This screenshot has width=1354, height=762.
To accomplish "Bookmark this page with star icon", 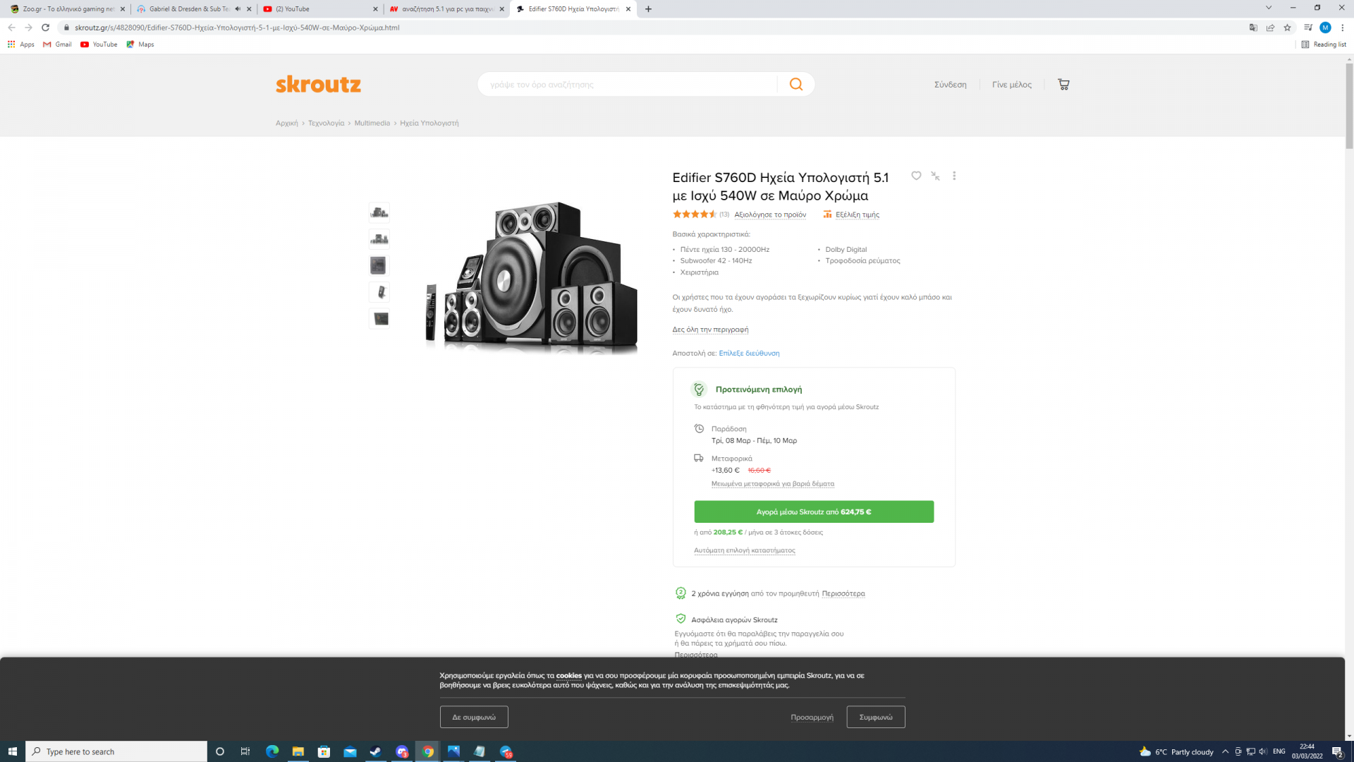I will [x=1287, y=28].
